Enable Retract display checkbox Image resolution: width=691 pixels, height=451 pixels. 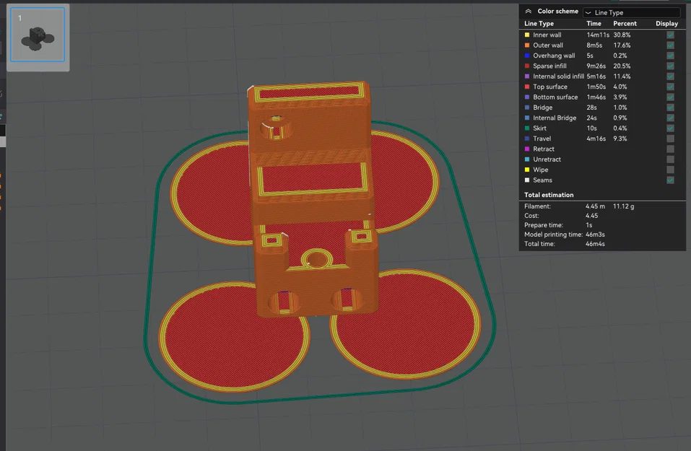(x=670, y=149)
